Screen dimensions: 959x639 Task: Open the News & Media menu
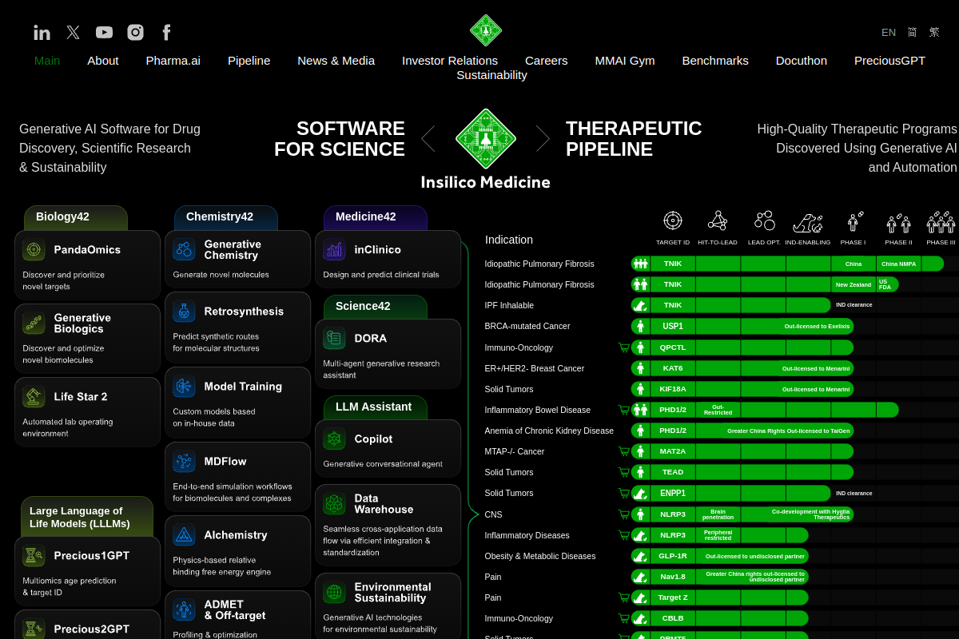[x=336, y=61]
